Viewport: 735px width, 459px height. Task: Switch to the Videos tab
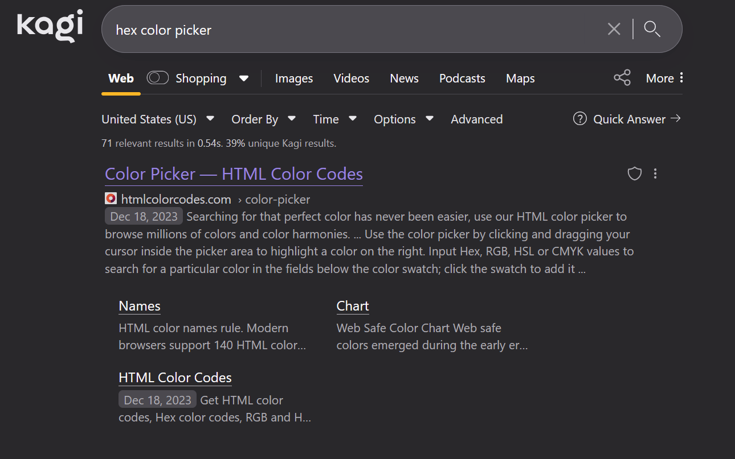click(x=352, y=78)
